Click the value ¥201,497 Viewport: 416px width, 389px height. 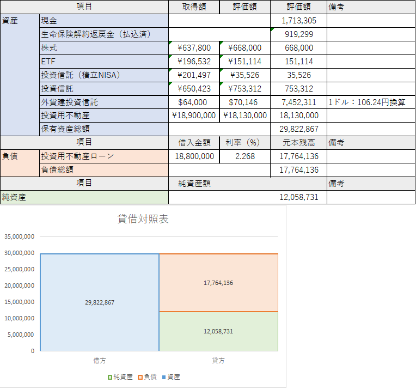194,75
